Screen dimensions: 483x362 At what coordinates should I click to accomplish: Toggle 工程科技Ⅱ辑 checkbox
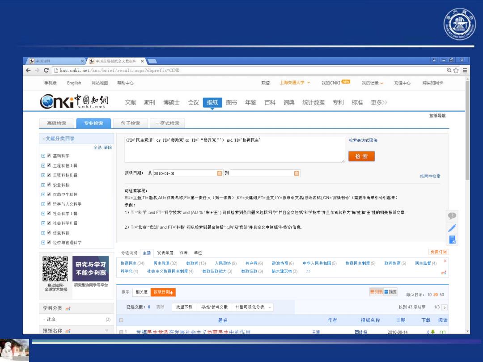(49, 175)
